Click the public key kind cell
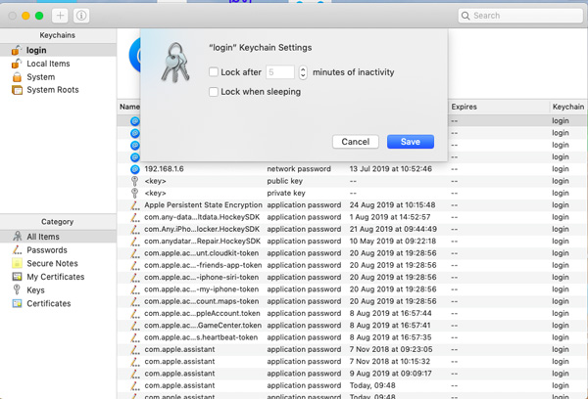The image size is (588, 399). click(284, 181)
